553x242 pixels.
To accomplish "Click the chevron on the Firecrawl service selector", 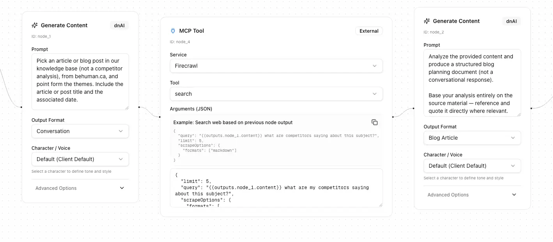I will click(x=374, y=66).
